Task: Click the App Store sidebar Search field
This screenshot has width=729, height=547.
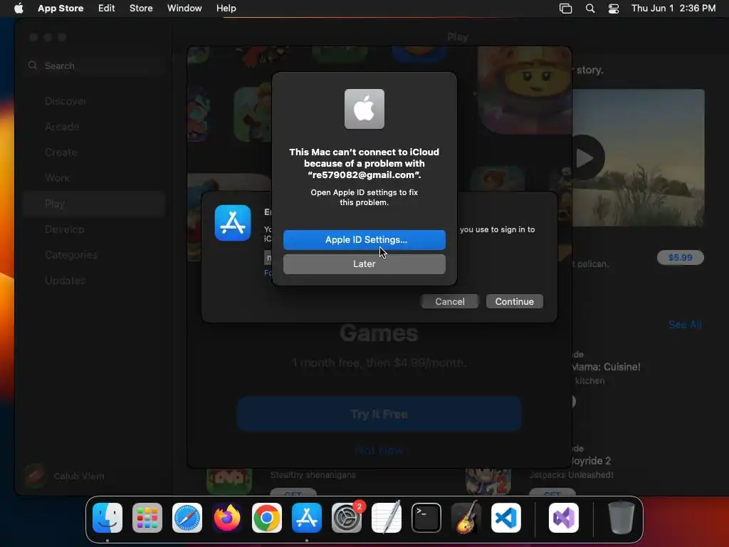Action: (x=94, y=66)
